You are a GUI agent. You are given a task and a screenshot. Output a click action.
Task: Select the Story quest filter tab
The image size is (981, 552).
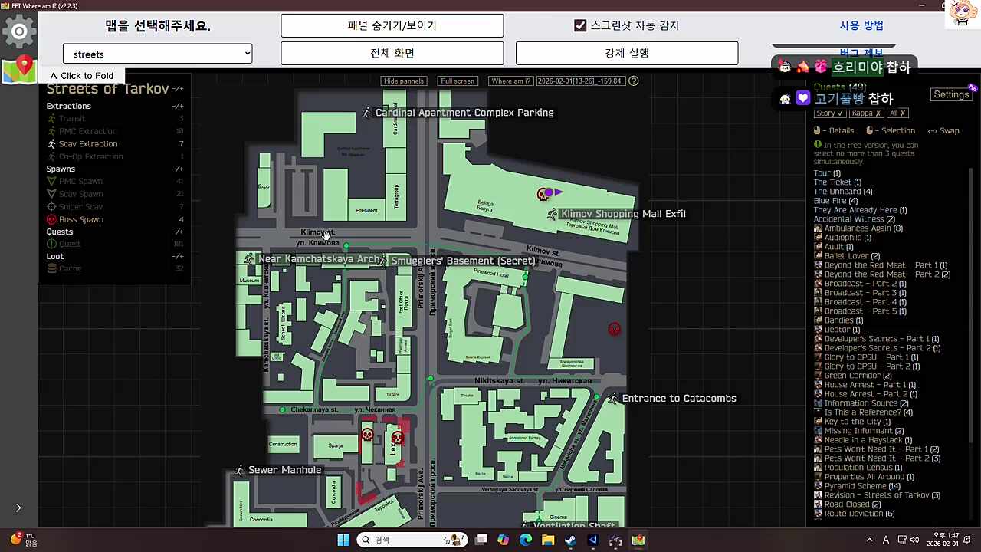(829, 113)
